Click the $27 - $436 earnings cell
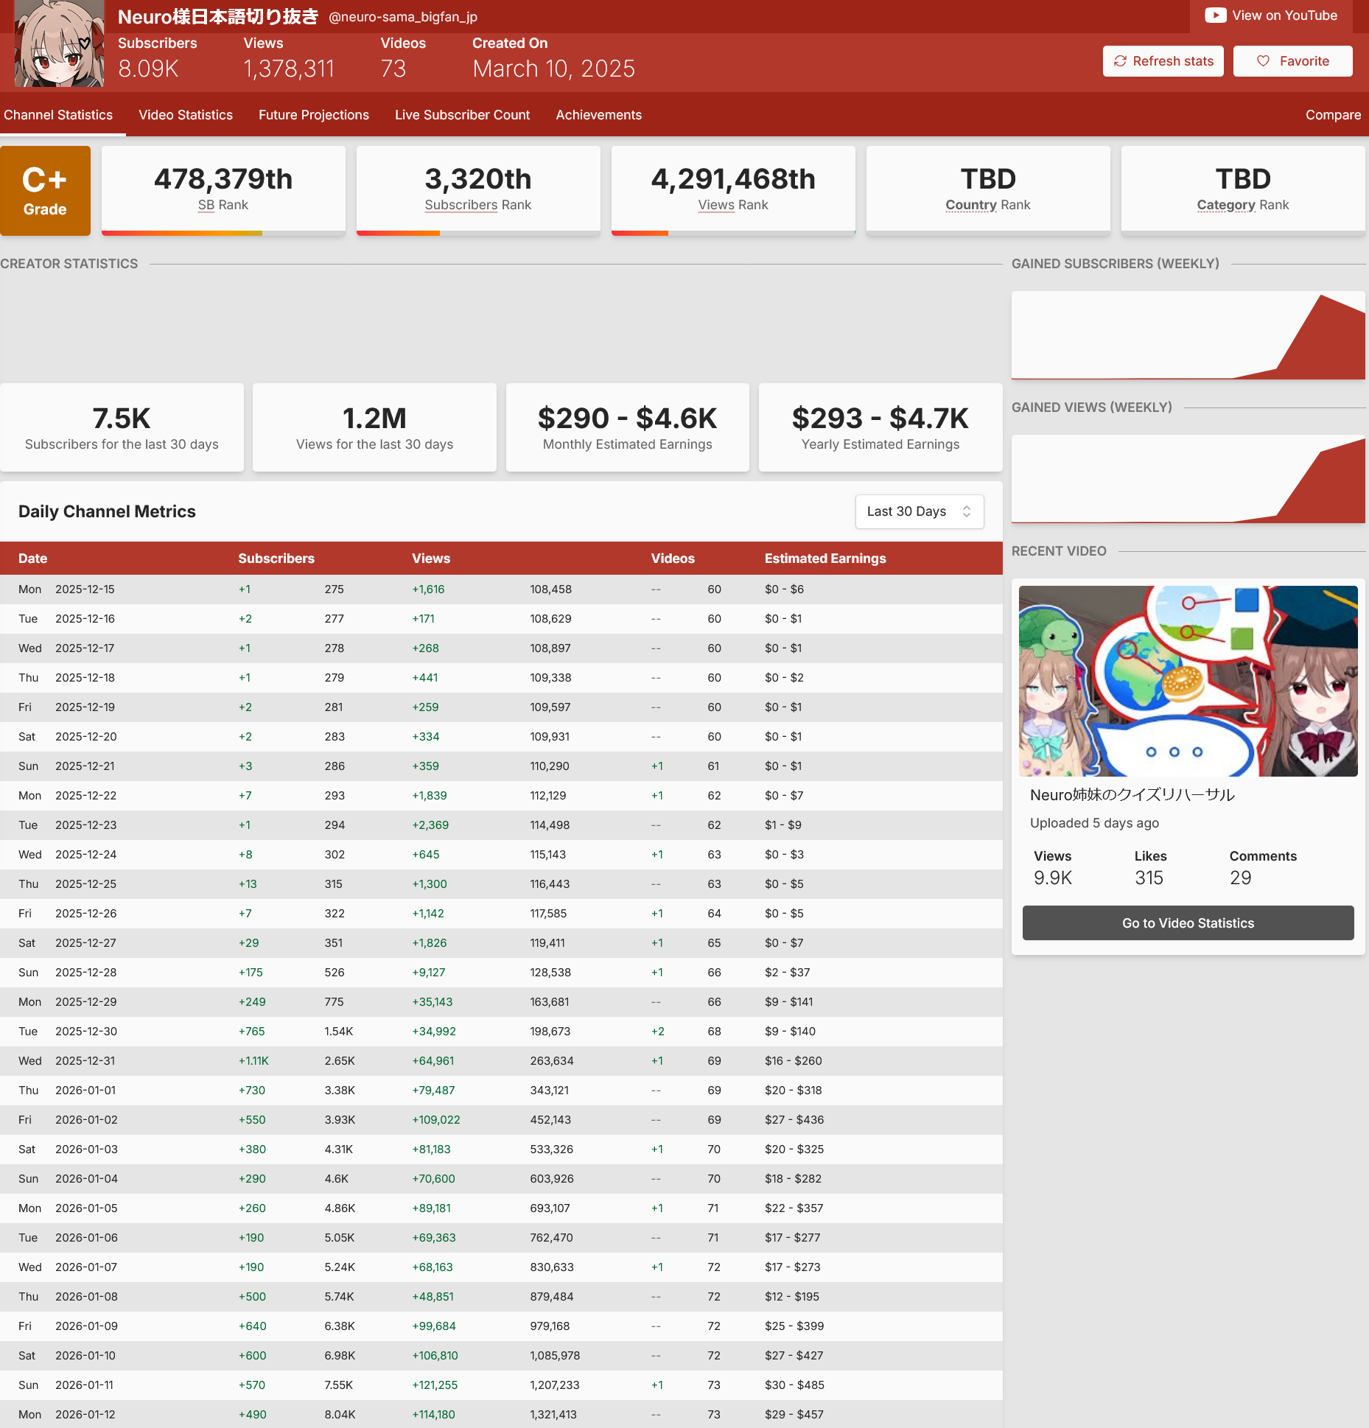The image size is (1369, 1428). click(x=794, y=1120)
